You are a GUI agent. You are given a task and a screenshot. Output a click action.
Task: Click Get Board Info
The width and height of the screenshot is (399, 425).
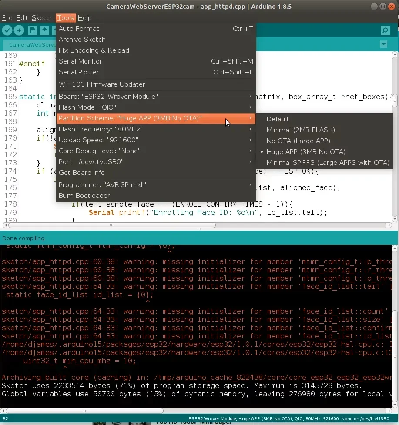point(156,173)
